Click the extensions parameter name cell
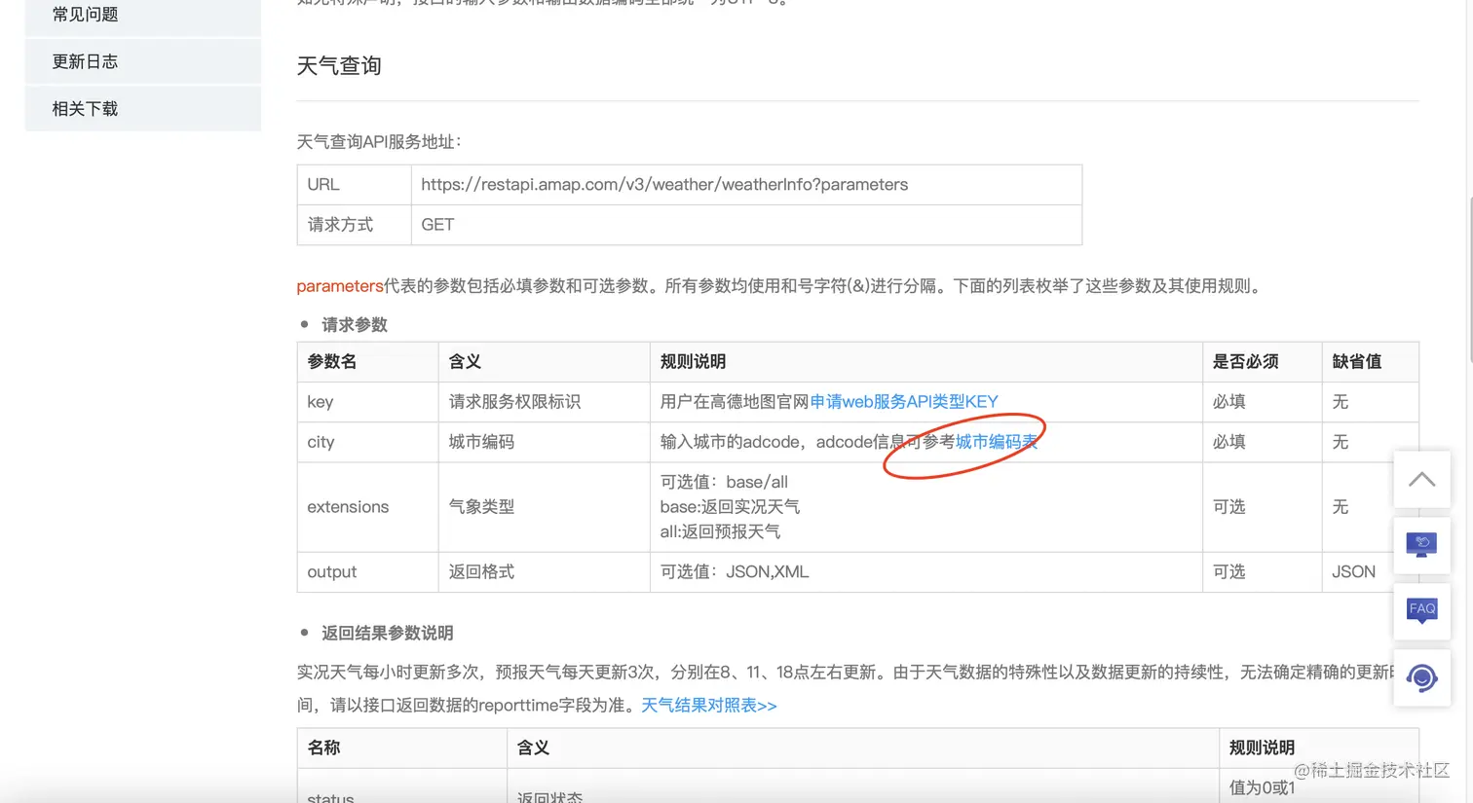Viewport: 1473px width, 803px height. (x=367, y=507)
